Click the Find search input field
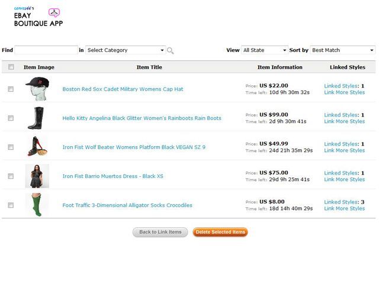This screenshot has height=284, width=379. (46, 50)
